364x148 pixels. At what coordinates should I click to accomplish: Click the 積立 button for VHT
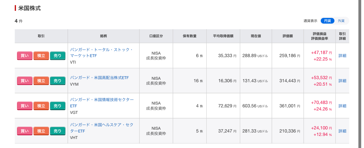pos(41,131)
